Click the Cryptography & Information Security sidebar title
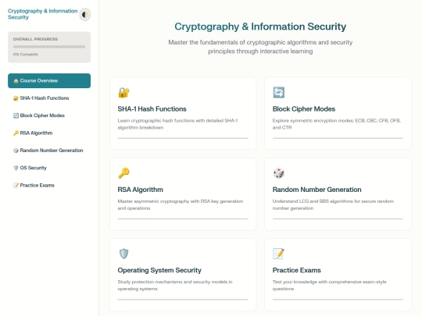The height and width of the screenshot is (316, 422). [42, 14]
